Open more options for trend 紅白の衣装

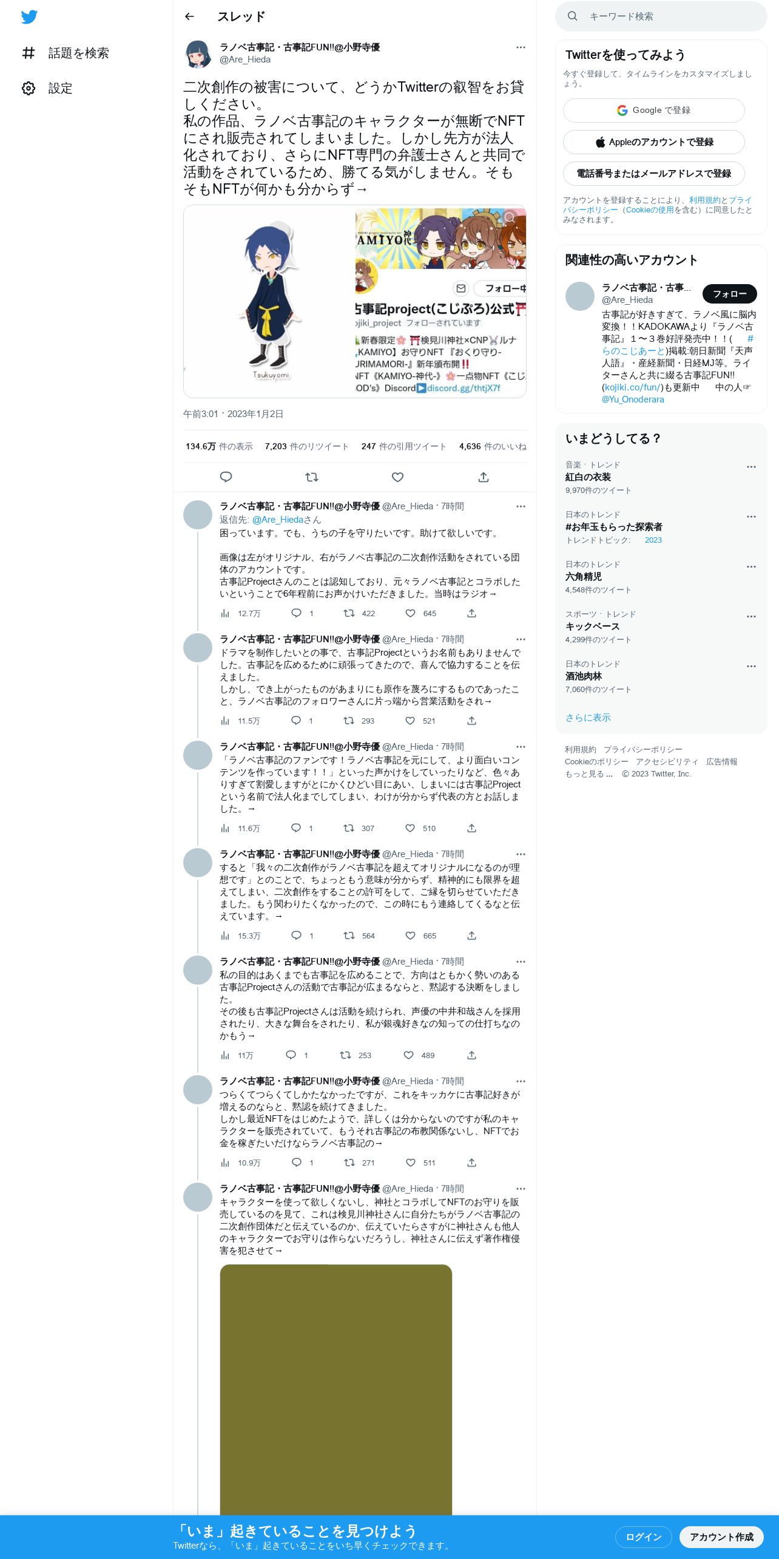click(x=751, y=467)
